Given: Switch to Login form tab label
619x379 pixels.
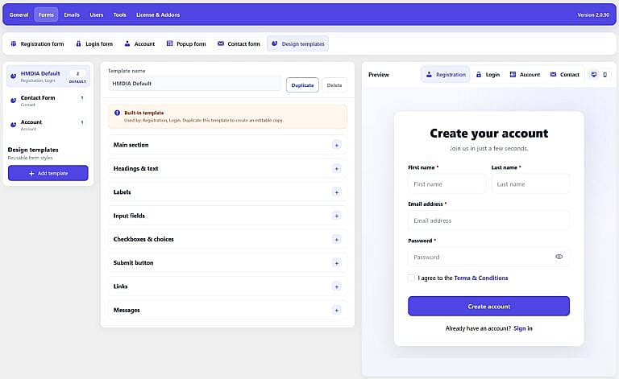Looking at the screenshot, I should (99, 43).
